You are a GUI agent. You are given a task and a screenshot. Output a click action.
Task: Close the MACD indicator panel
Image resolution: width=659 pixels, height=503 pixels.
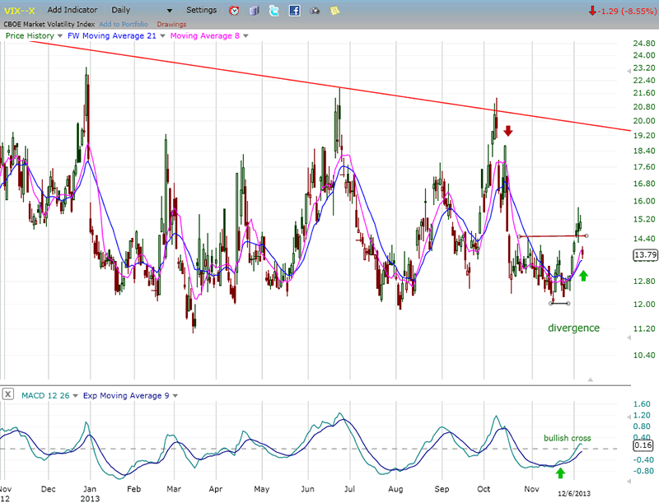[x=7, y=395]
